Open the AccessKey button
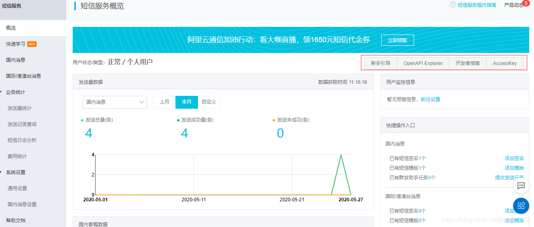This screenshot has width=534, height=227. 505,63
